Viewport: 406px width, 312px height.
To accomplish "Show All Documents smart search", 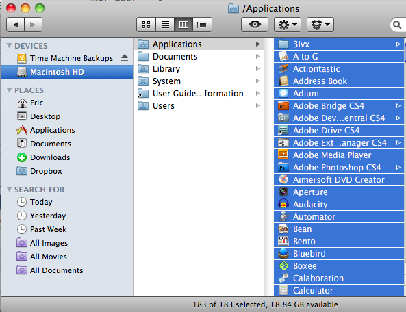I will (67, 270).
